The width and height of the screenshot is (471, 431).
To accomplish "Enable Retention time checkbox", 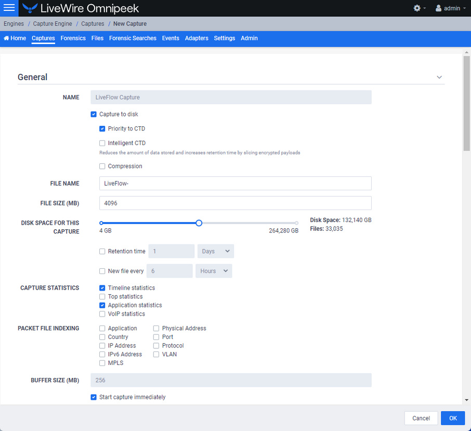I will click(102, 252).
